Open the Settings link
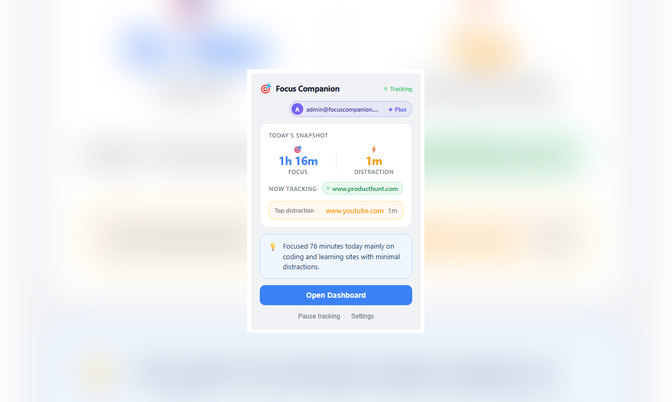 point(362,316)
